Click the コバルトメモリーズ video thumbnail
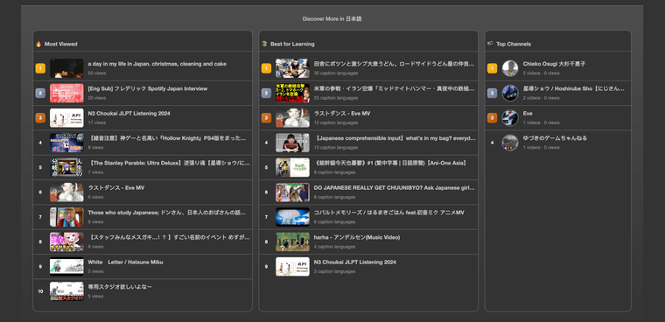Image resolution: width=665 pixels, height=322 pixels. coord(292,217)
